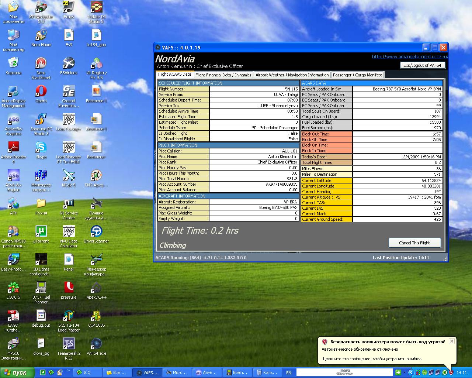Click the Cargo Loaded value 13994
The width and height of the screenshot is (472, 378).
pos(398,117)
